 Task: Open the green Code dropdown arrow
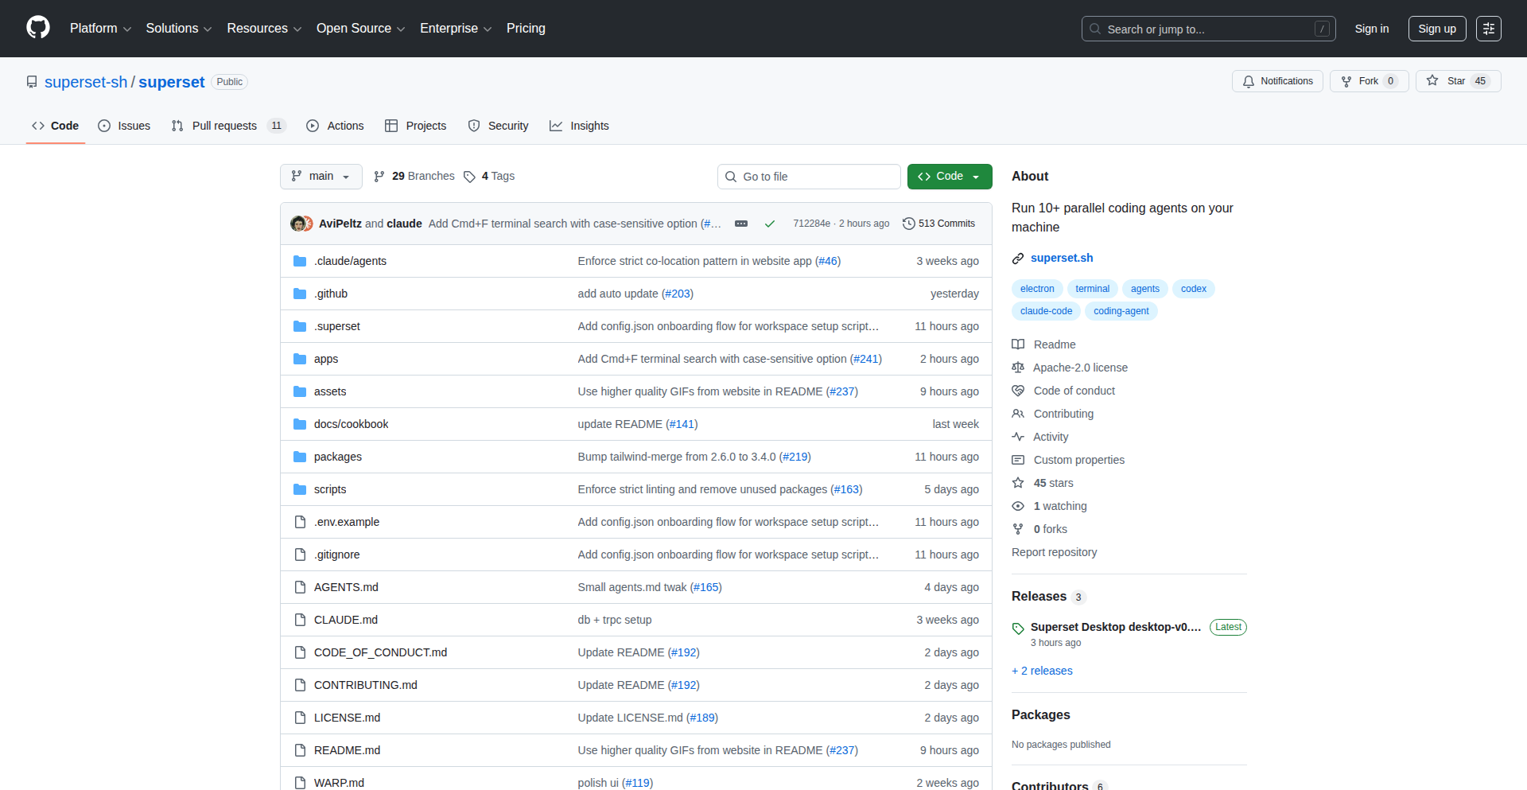[x=977, y=176]
